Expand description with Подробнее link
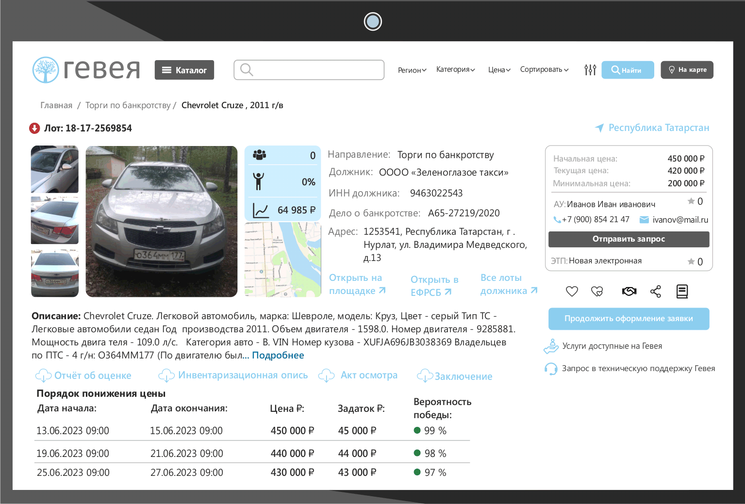The image size is (745, 504). pyautogui.click(x=278, y=355)
